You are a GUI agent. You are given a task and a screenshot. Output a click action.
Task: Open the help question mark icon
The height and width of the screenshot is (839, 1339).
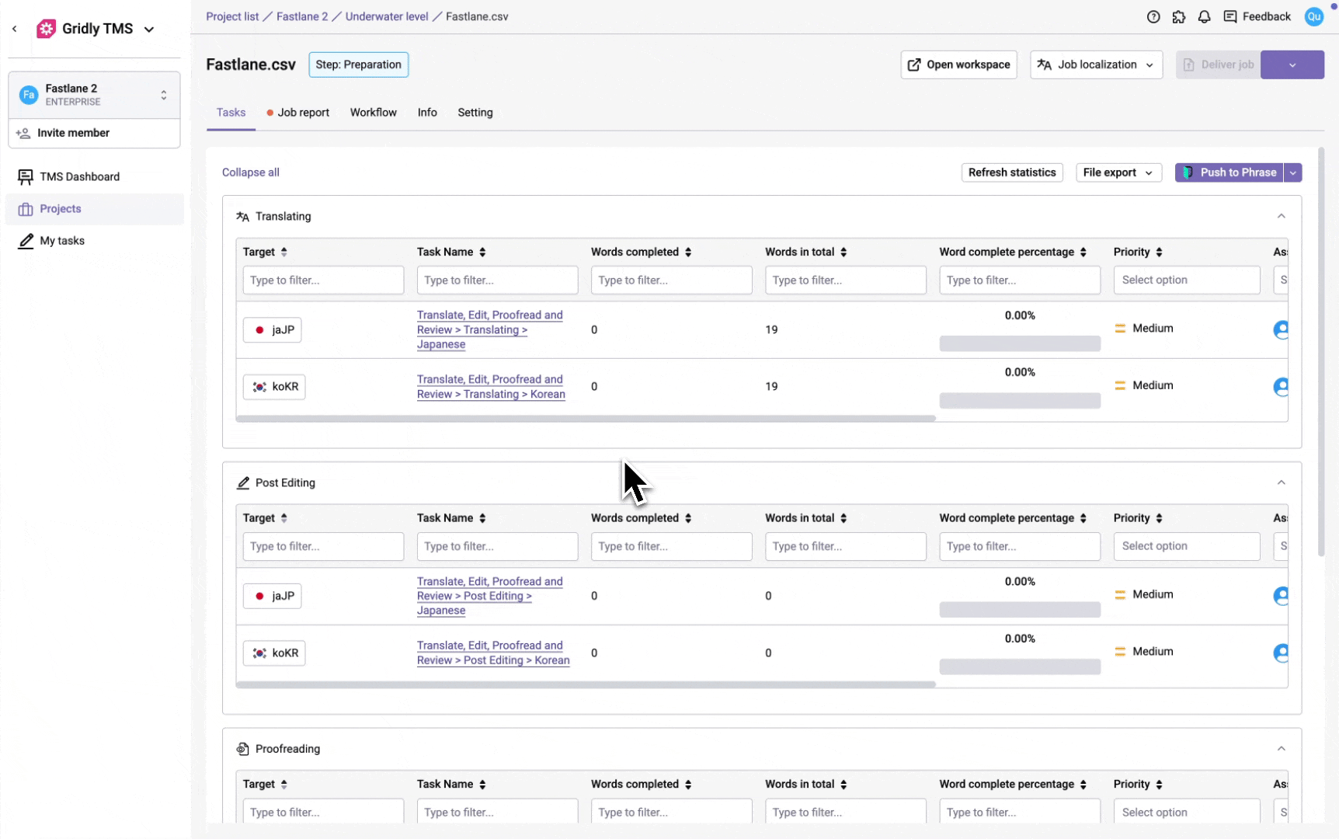tap(1153, 17)
